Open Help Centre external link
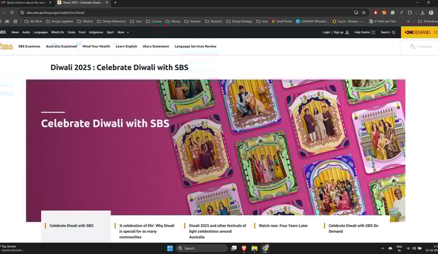The width and height of the screenshot is (438, 254). [364, 33]
